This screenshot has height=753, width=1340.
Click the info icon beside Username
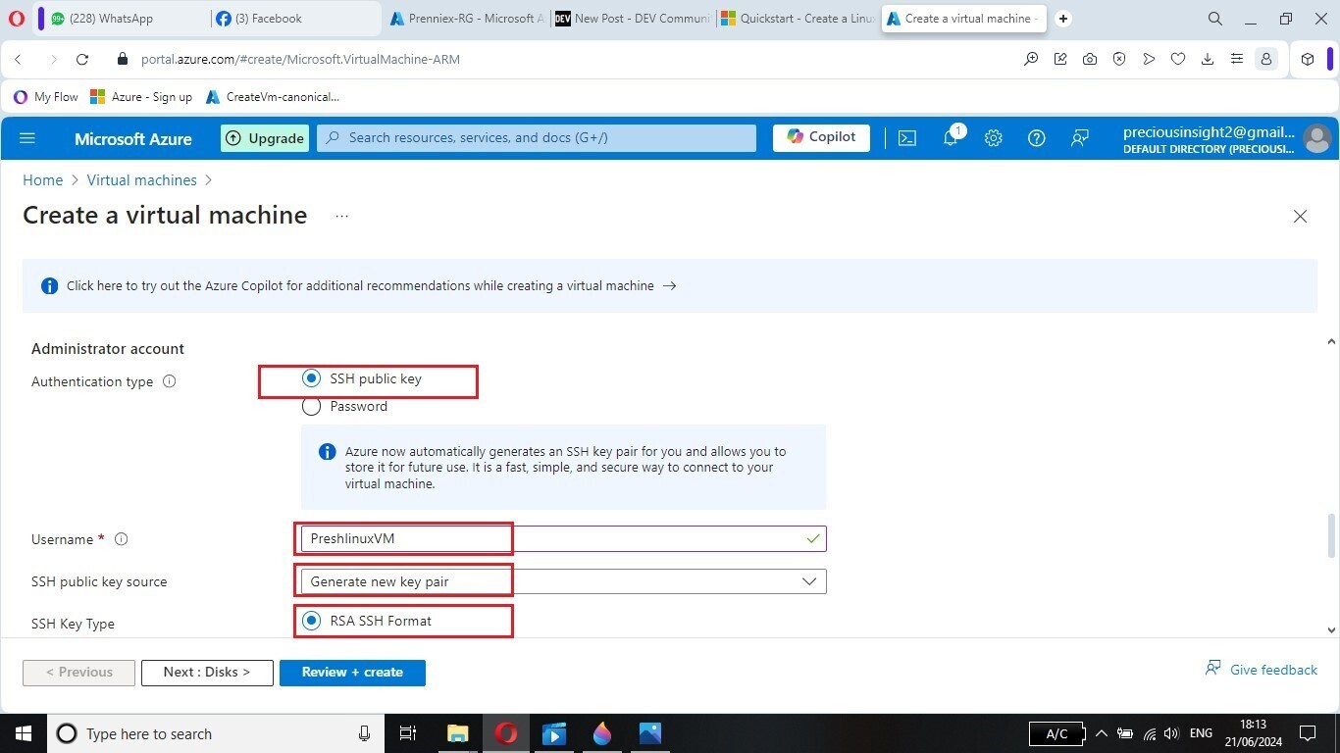click(122, 539)
